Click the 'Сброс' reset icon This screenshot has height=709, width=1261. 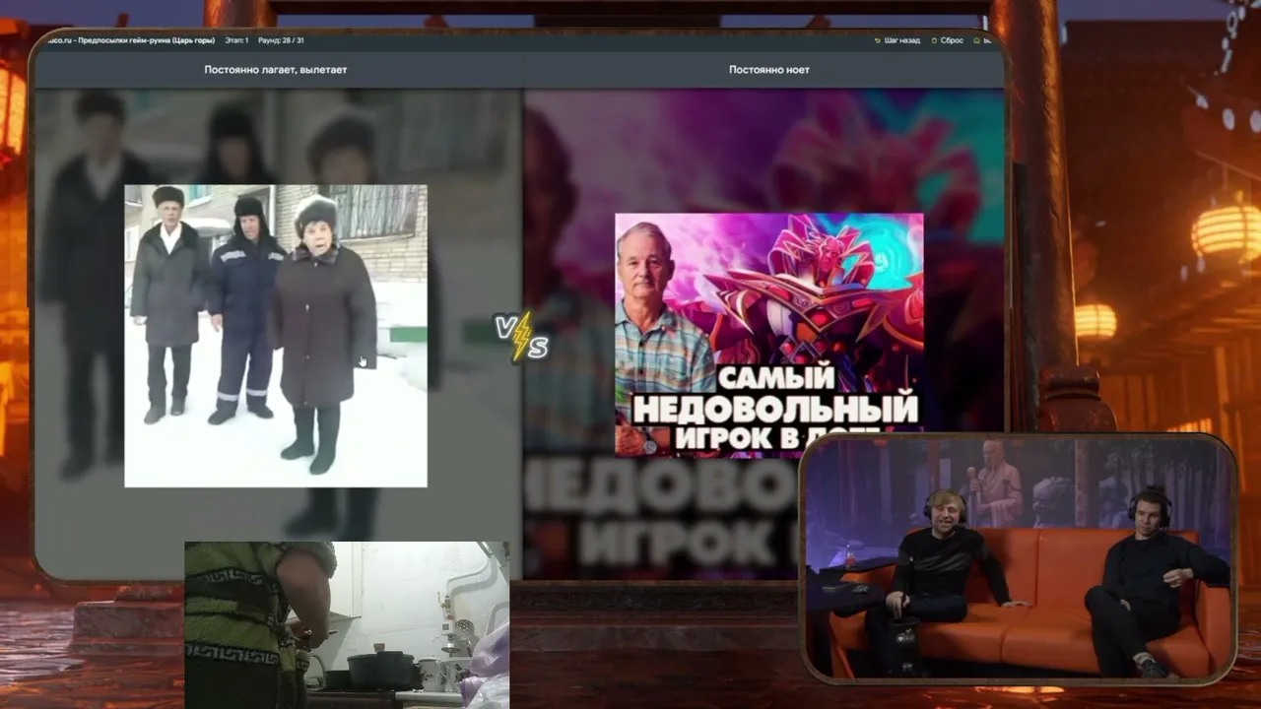935,40
